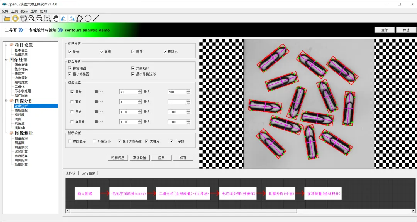Screen dimensions: 417x222
Task: Click the first breadcrumb chevron after 主界面
Action: [21, 30]
